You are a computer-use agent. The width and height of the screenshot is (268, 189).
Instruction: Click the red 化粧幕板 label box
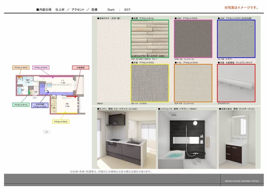pos(81,68)
